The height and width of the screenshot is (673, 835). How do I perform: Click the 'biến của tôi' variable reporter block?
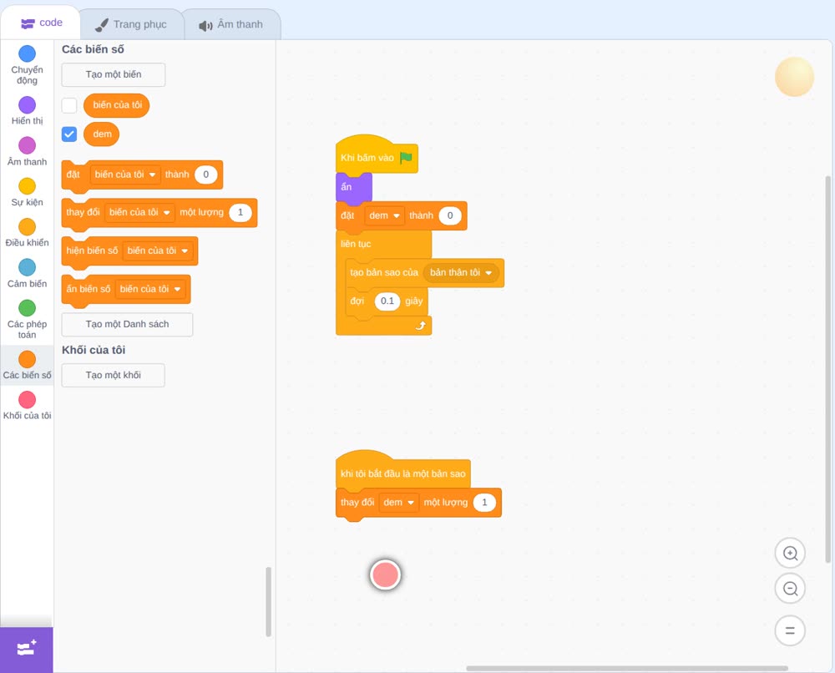tap(117, 105)
